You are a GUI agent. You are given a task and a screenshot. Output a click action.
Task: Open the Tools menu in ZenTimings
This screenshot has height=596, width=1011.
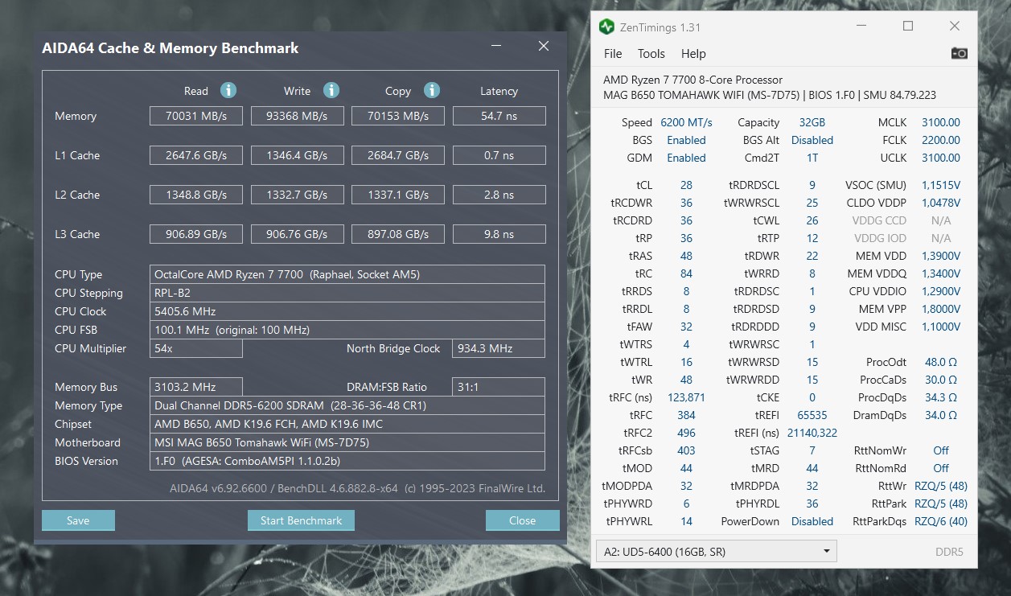pyautogui.click(x=651, y=54)
